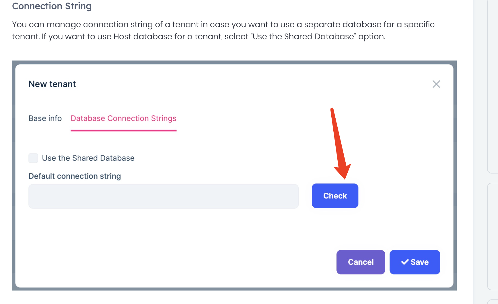Click the upper card in the right sidebar
This screenshot has width=498, height=304.
tap(493, 86)
